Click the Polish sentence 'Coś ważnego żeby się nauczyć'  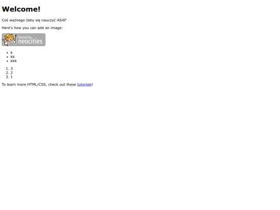click(29, 20)
